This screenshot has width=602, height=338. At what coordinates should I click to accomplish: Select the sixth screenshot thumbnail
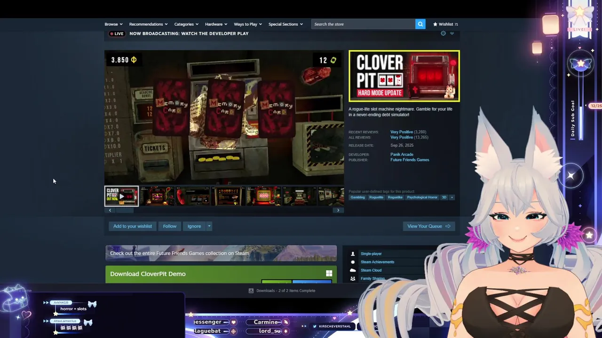coord(300,196)
